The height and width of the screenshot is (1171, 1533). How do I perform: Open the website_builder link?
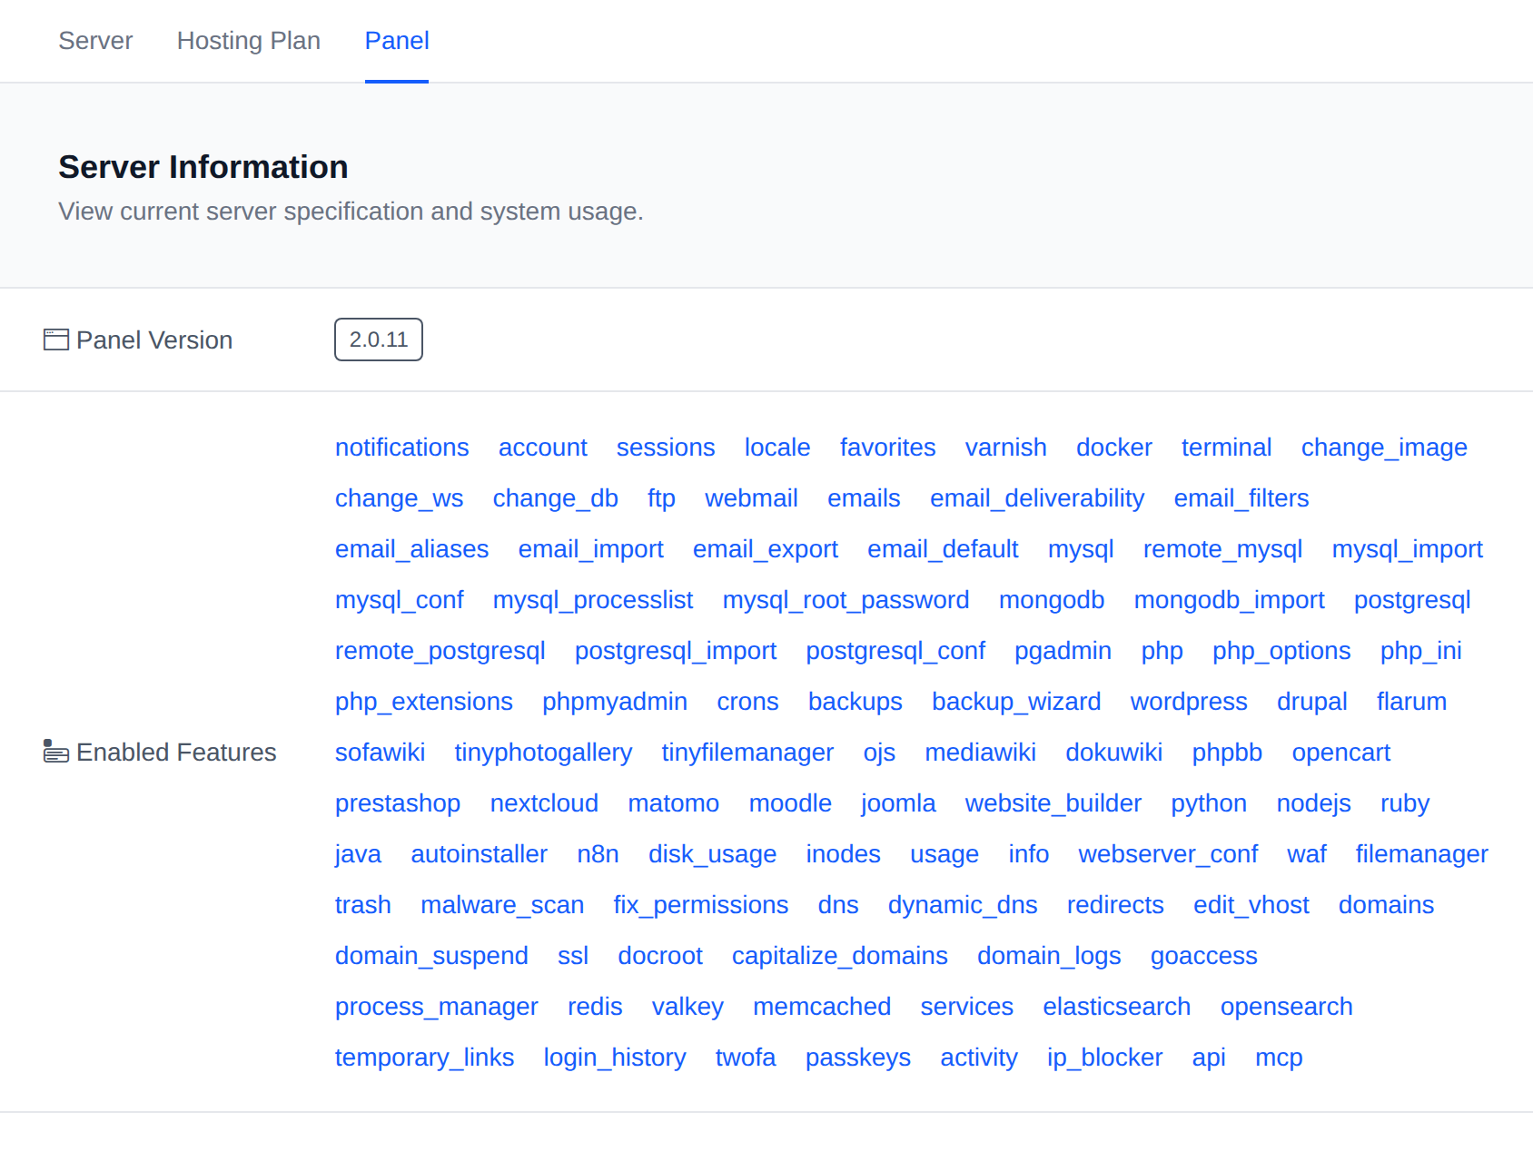tap(1053, 803)
